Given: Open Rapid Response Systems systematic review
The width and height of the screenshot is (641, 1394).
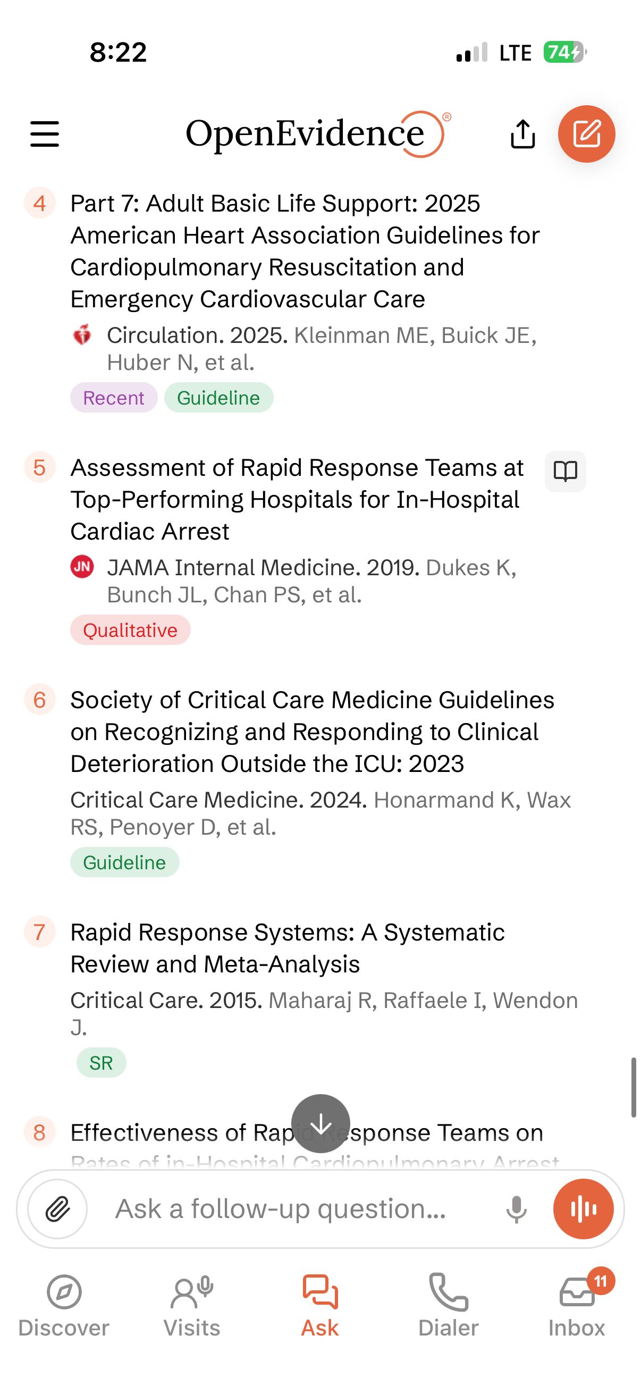Looking at the screenshot, I should pyautogui.click(x=287, y=948).
